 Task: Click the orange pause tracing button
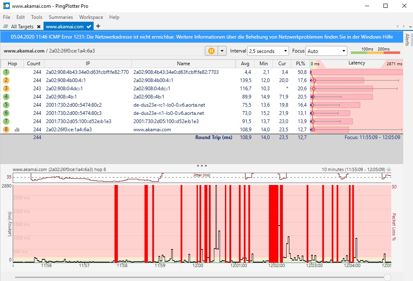pos(211,51)
